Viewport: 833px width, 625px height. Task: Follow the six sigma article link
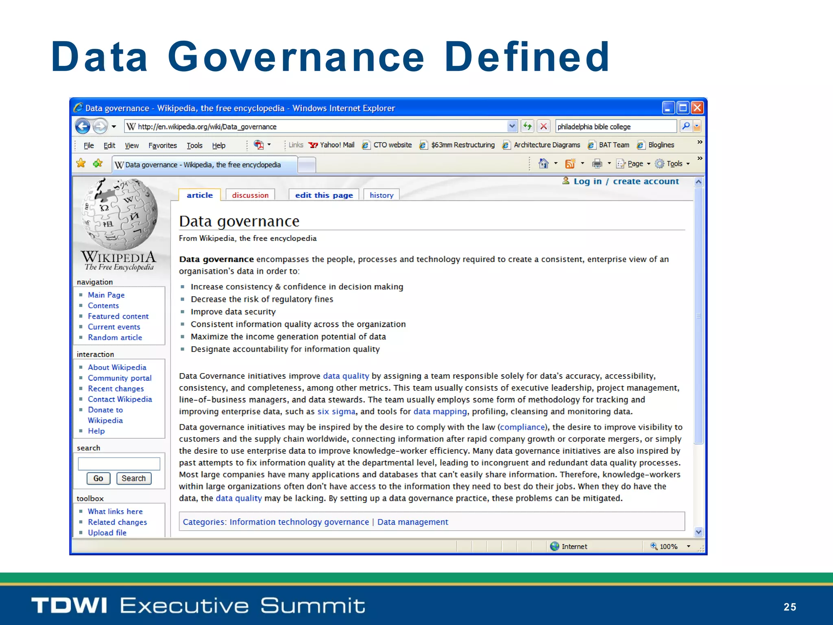336,411
